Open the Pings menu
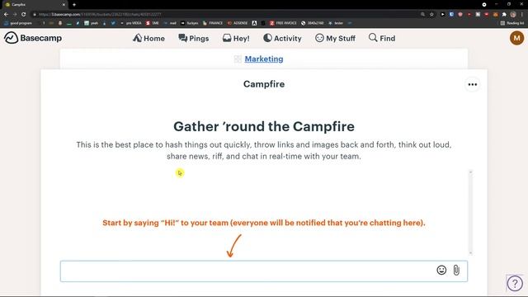The image size is (528, 297). coord(194,39)
